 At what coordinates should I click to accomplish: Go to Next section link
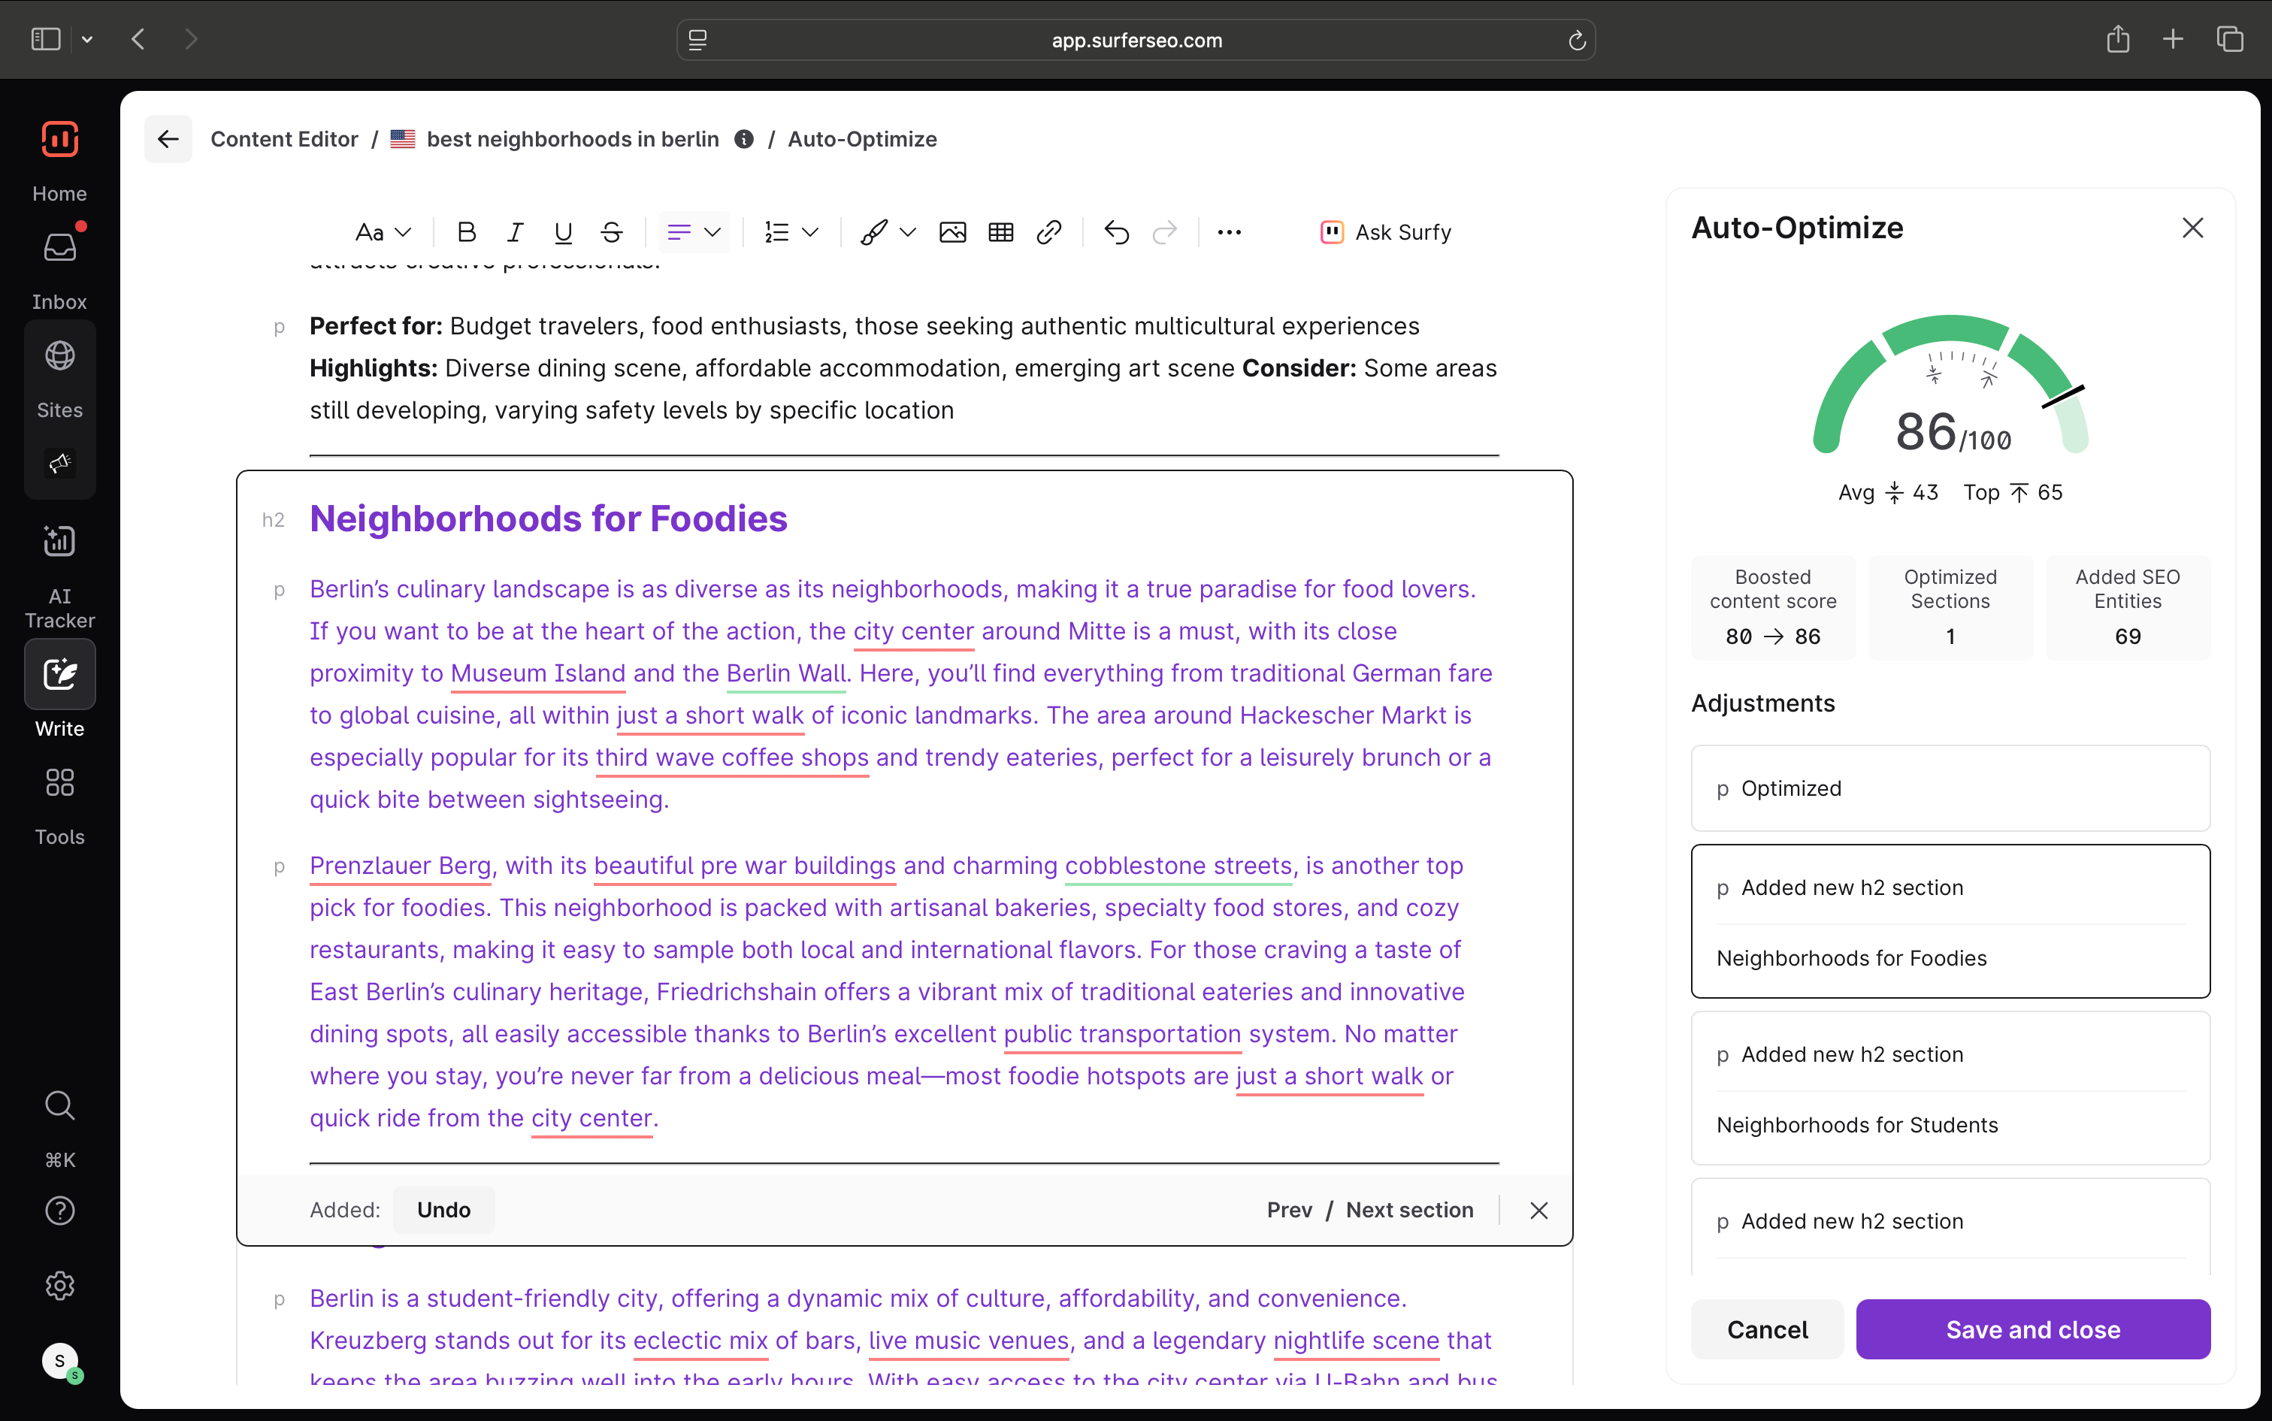(1409, 1210)
